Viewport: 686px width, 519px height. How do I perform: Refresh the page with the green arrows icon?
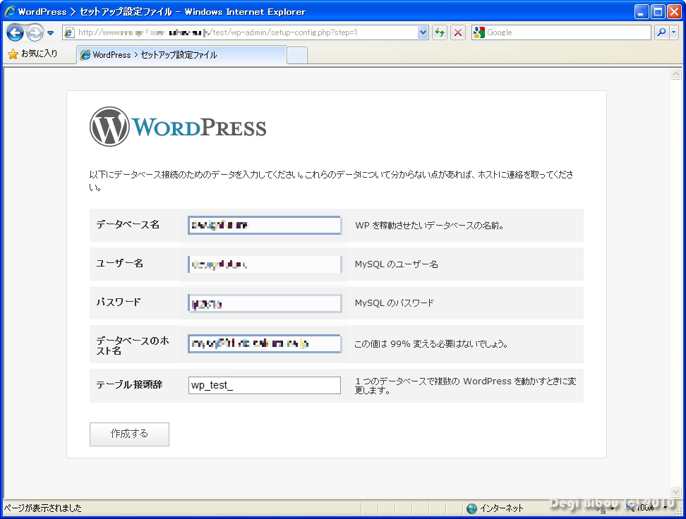pos(440,32)
